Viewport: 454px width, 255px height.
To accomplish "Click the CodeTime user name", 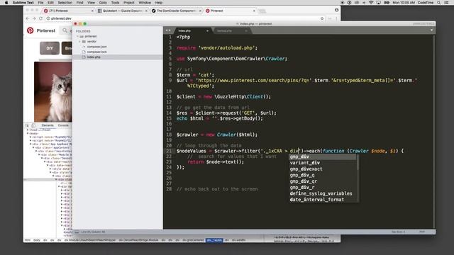I will coord(426,3).
